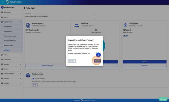Click the VIEW link under Last export
Viewport: 169px width, 102px height.
click(125, 36)
